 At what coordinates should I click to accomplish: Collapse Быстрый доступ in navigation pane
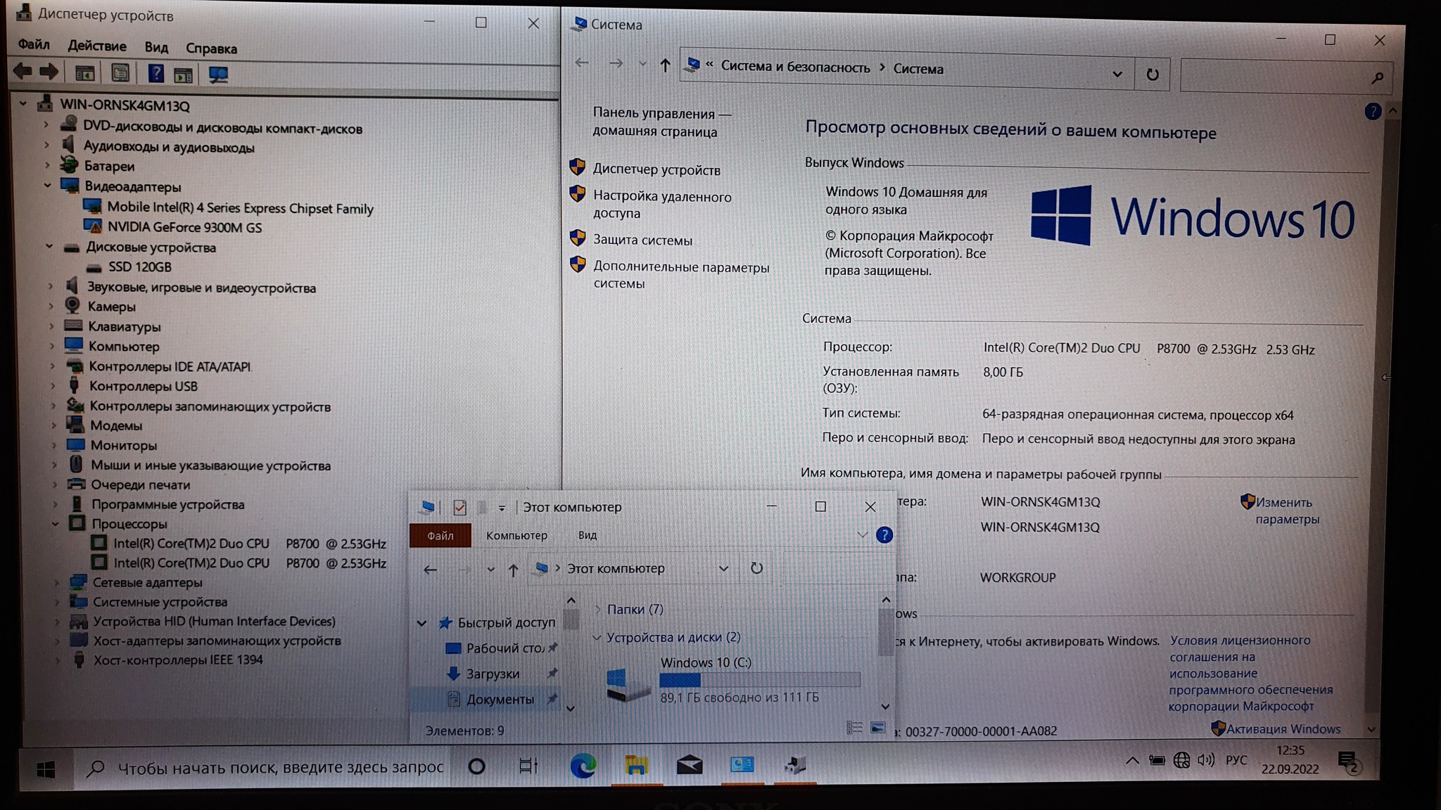(421, 623)
